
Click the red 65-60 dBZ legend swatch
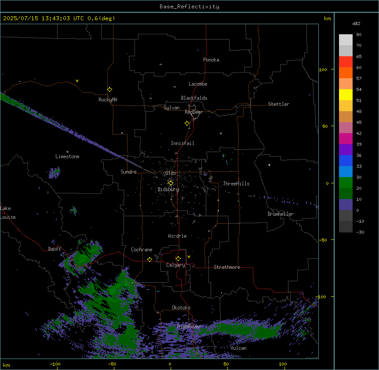346,62
